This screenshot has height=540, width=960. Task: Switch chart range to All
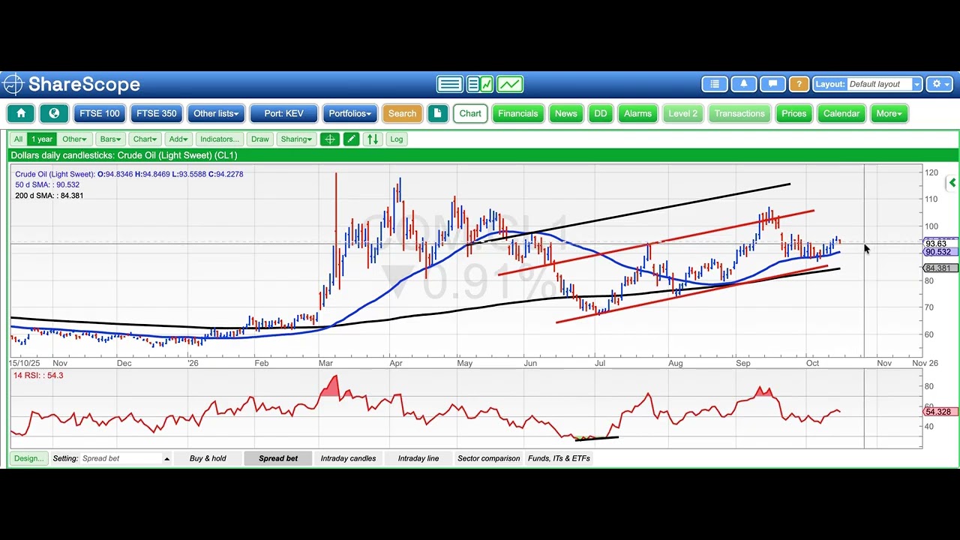click(18, 139)
